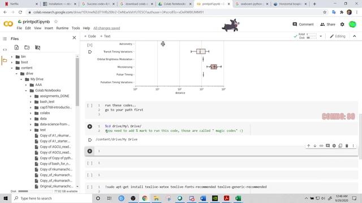This screenshot has width=362, height=203.
Task: Open Chrome from the Windows taskbar
Action: point(145,198)
